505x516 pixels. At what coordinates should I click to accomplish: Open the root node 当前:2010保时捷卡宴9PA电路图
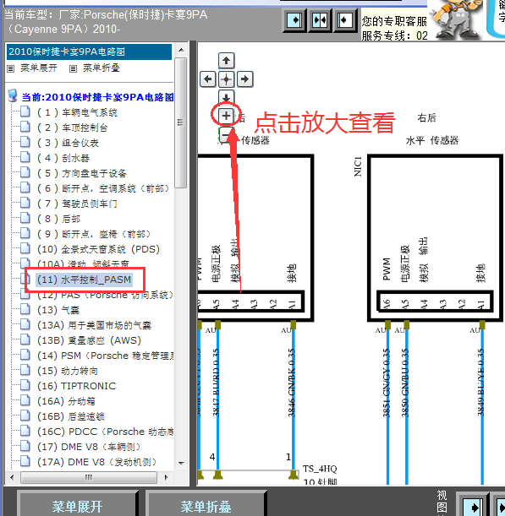[97, 97]
